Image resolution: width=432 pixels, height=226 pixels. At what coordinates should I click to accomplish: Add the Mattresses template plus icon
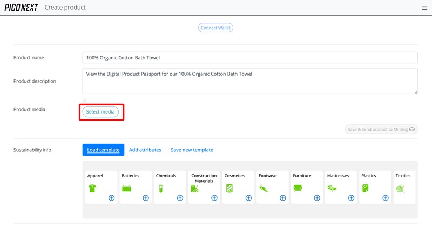coord(351,198)
